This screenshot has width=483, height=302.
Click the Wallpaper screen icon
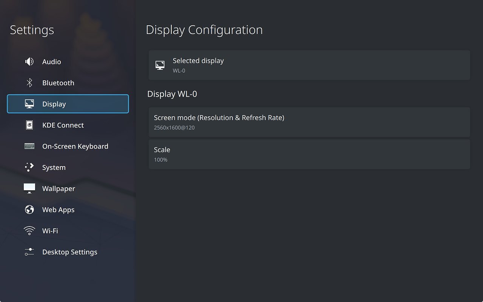[x=29, y=188]
